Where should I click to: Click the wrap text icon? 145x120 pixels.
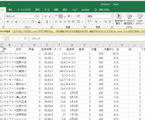78,16
